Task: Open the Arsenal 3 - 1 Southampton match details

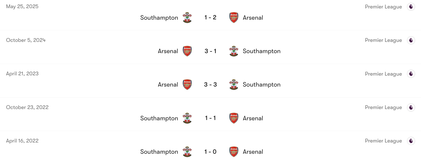Action: (x=210, y=51)
